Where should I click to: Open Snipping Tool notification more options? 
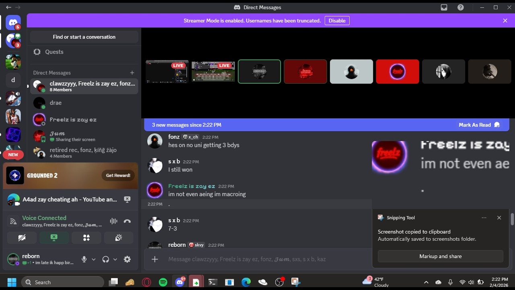coord(484,217)
